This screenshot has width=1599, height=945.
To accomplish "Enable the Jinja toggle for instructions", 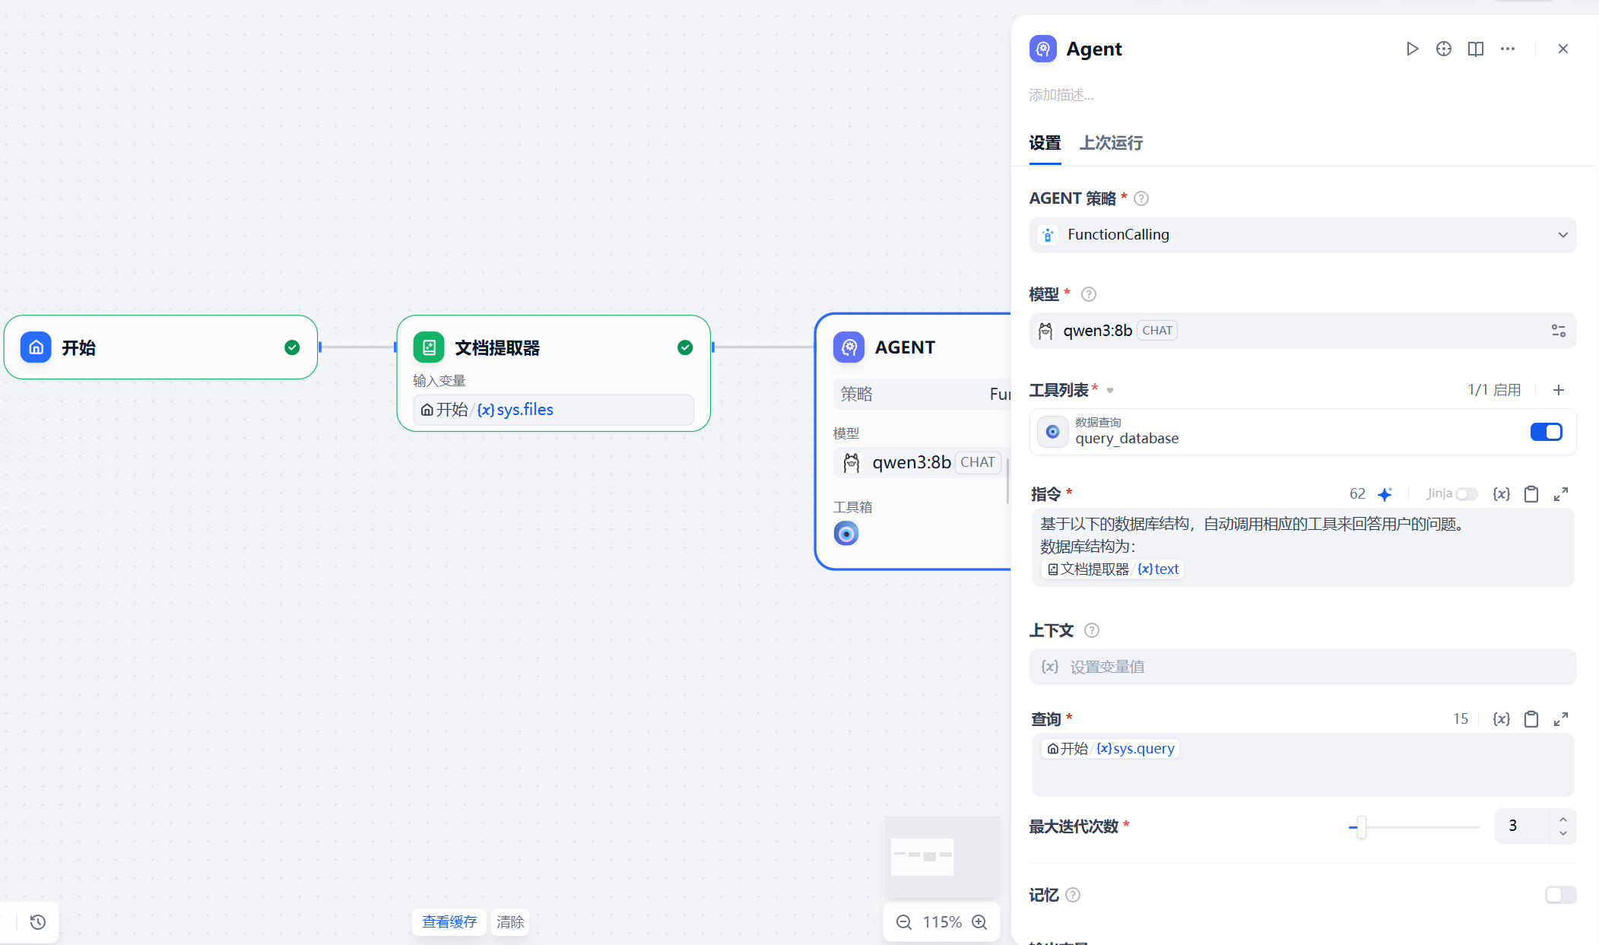I will click(1466, 494).
